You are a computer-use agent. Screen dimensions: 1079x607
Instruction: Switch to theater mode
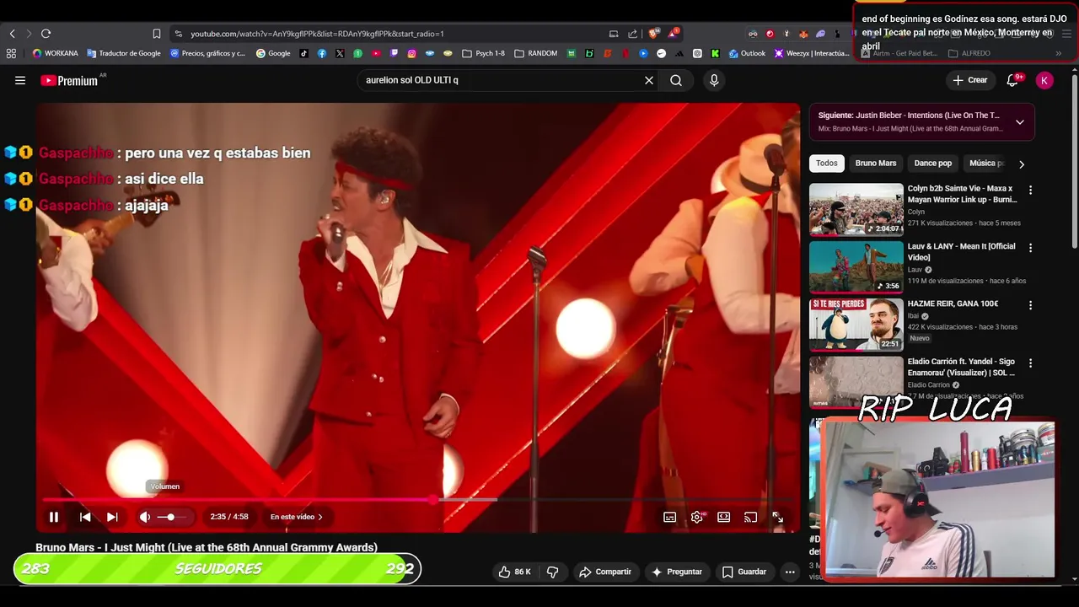723,517
